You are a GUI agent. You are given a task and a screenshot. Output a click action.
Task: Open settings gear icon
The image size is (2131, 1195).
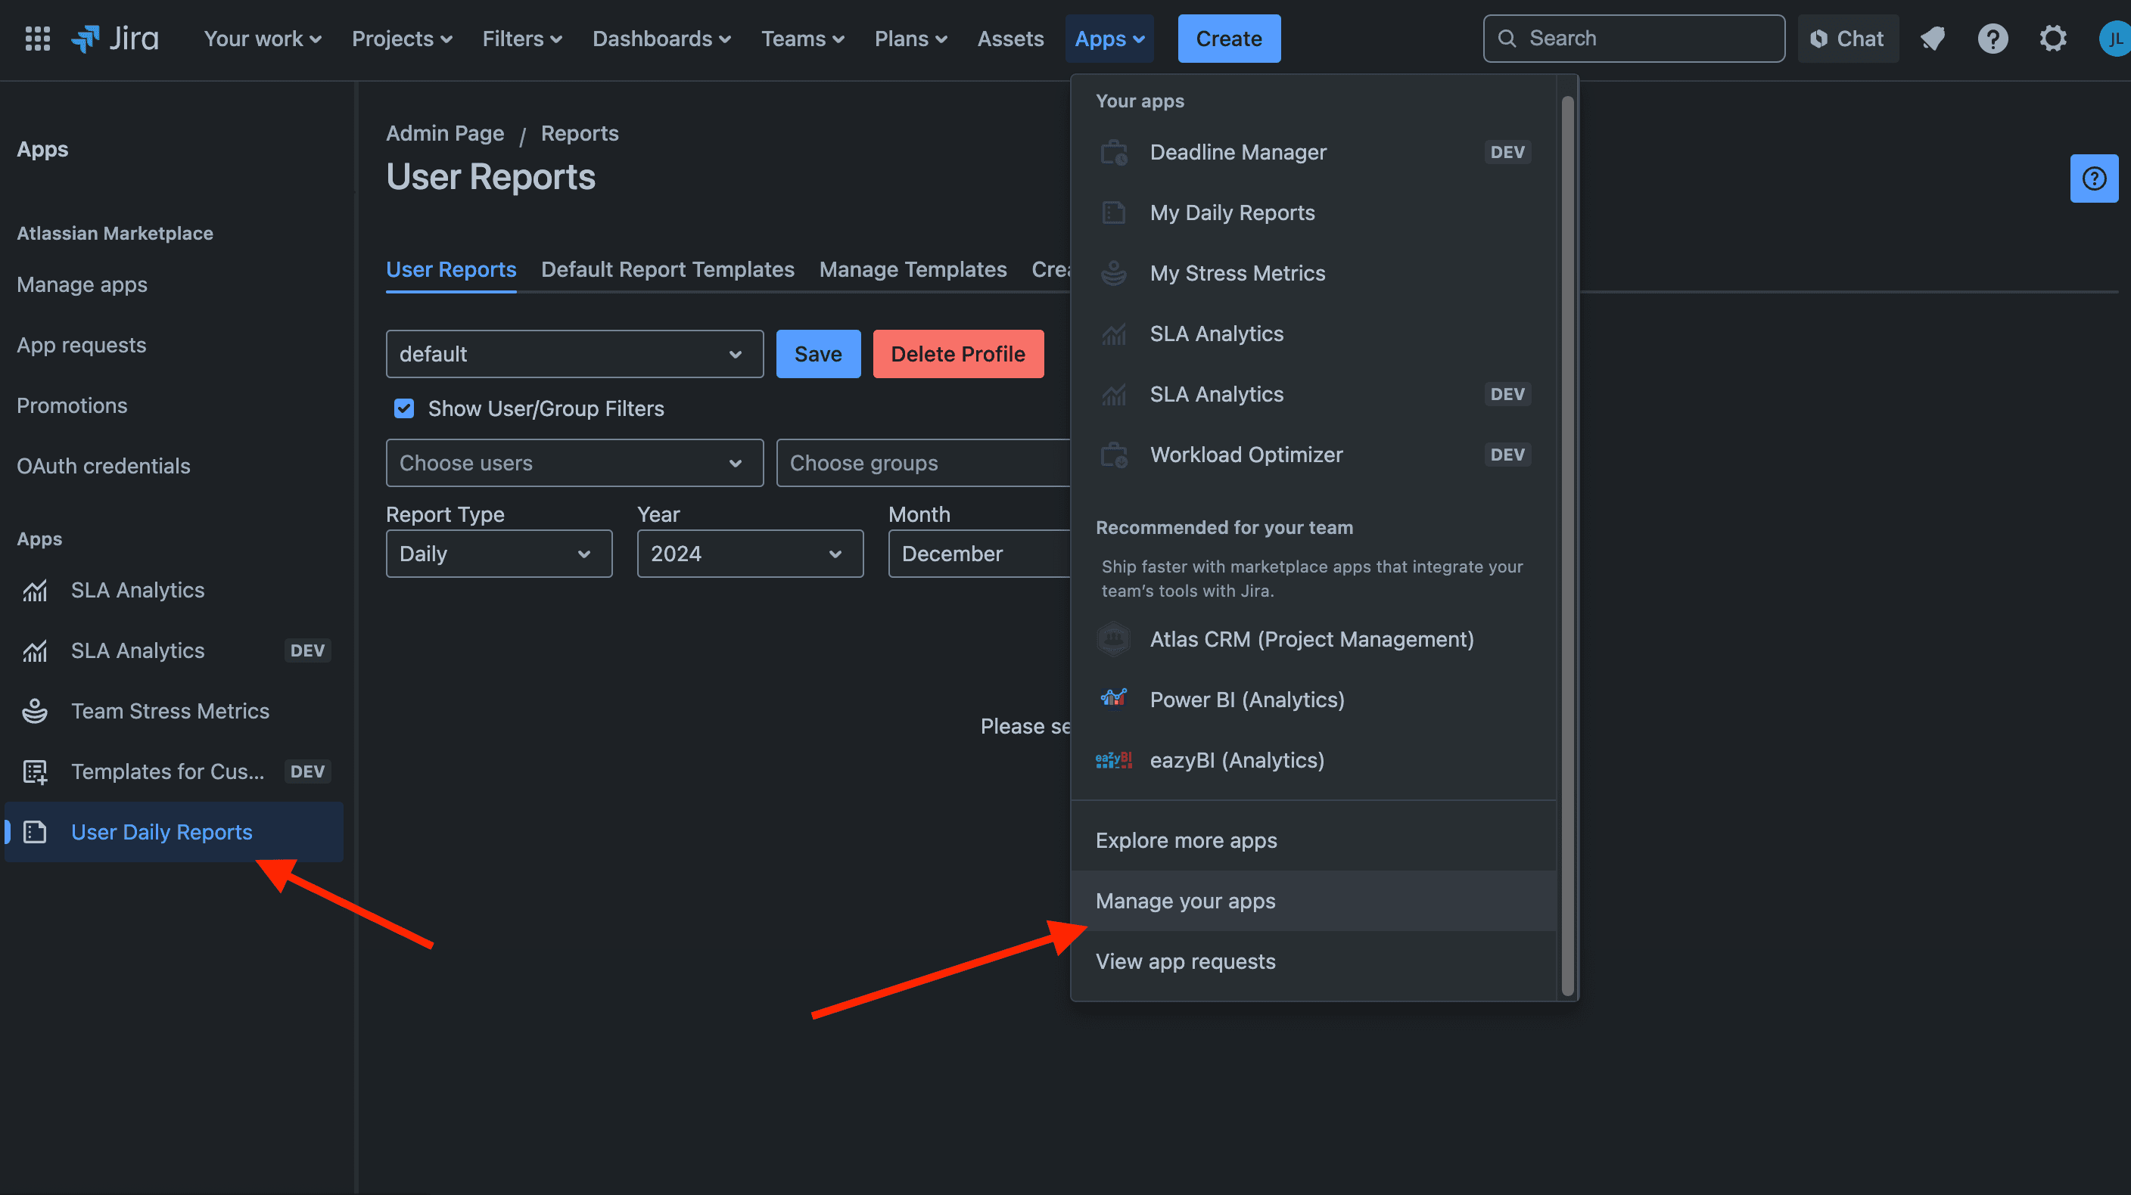pos(2052,38)
